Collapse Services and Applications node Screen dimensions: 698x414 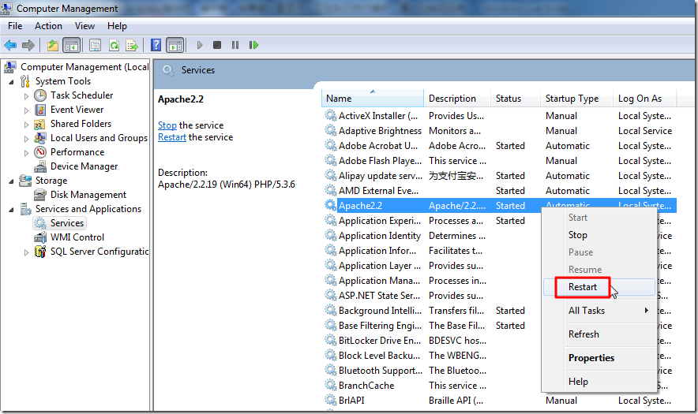pos(12,210)
